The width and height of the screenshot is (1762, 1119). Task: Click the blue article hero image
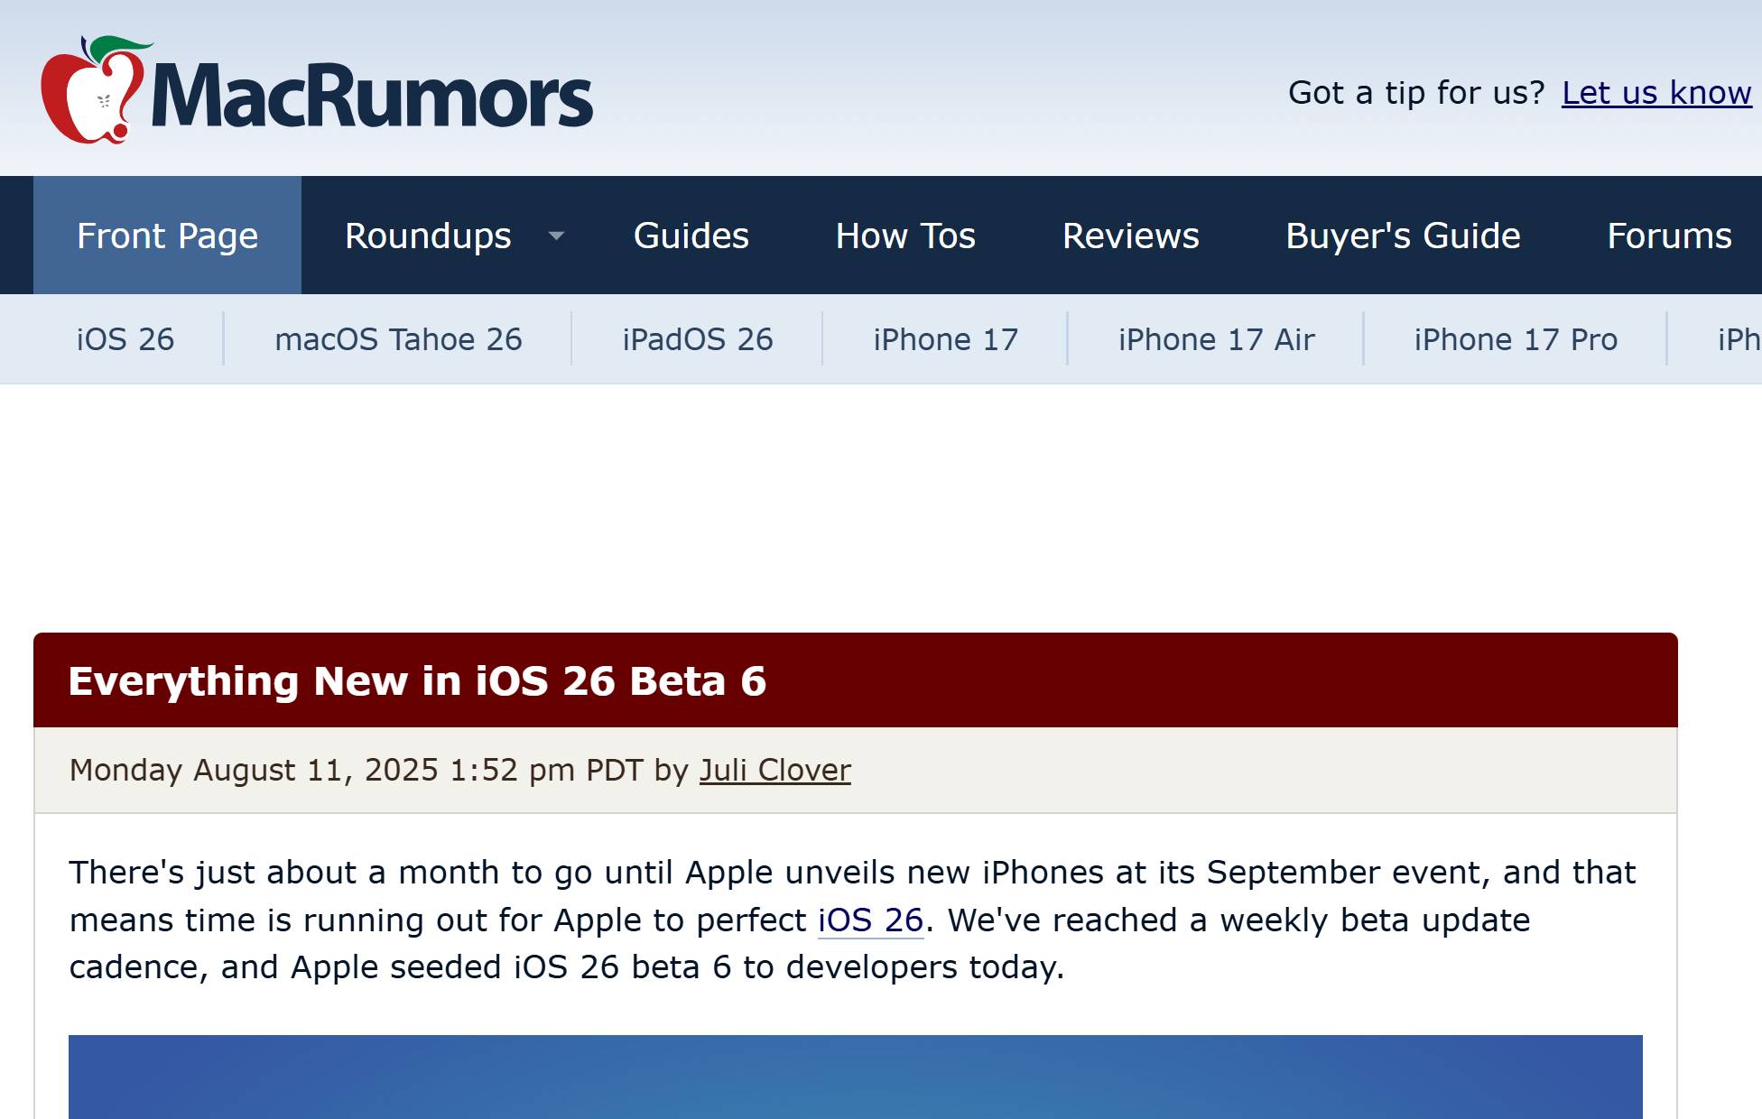[855, 1077]
